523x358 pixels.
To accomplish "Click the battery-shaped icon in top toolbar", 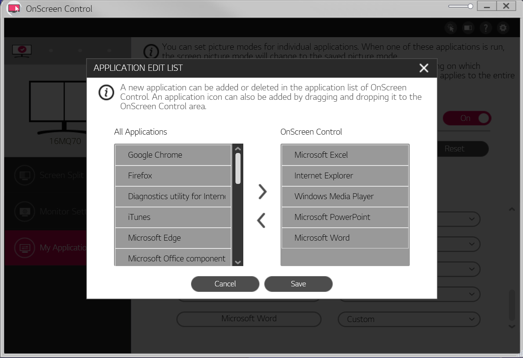I will coord(468,28).
